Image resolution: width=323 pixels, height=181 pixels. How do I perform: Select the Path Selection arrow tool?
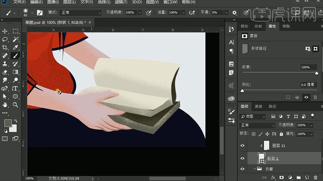tap(5, 97)
